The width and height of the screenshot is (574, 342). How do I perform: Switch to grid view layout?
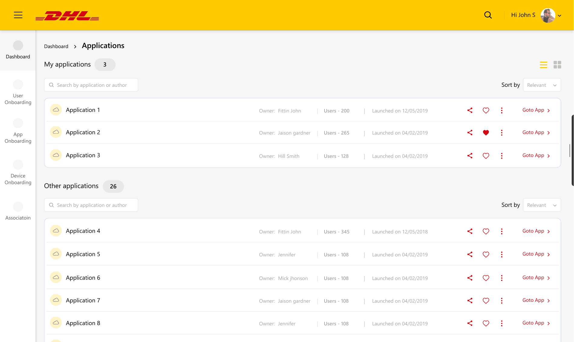(x=557, y=65)
